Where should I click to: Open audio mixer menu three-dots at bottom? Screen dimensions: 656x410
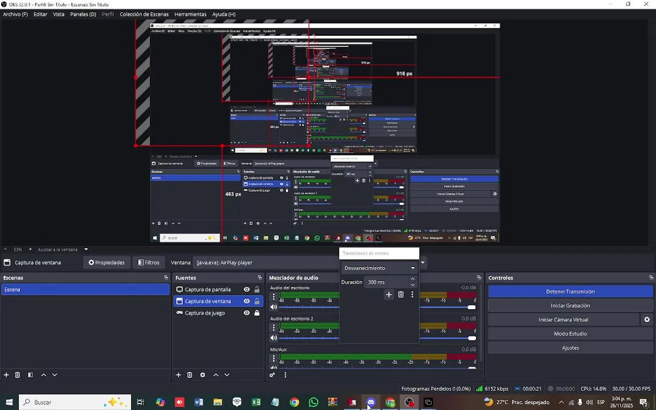coord(285,375)
